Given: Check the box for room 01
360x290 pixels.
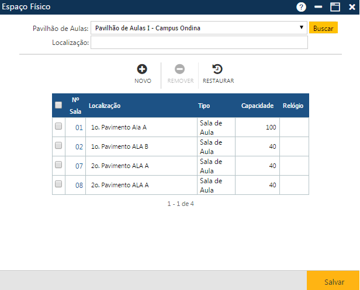Looking at the screenshot, I should pyautogui.click(x=58, y=127).
